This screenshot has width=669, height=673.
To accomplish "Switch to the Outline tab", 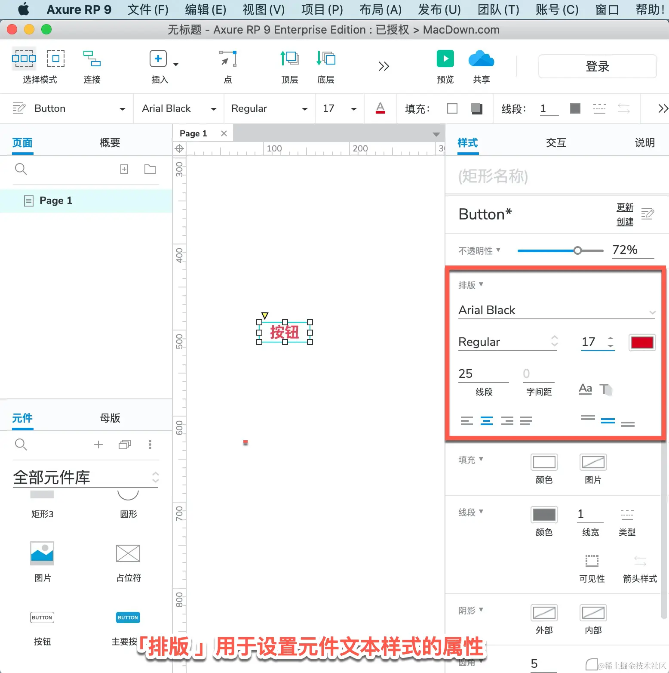I will [110, 143].
